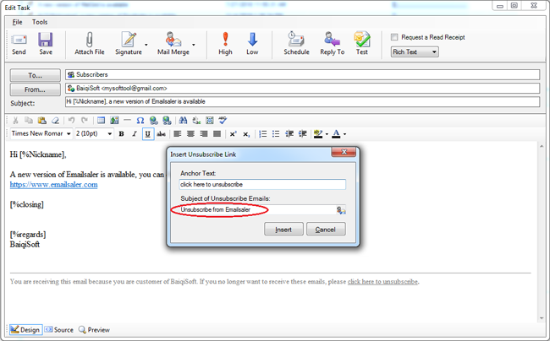The image size is (550, 341).
Task: Align text left
Action: coord(178,134)
